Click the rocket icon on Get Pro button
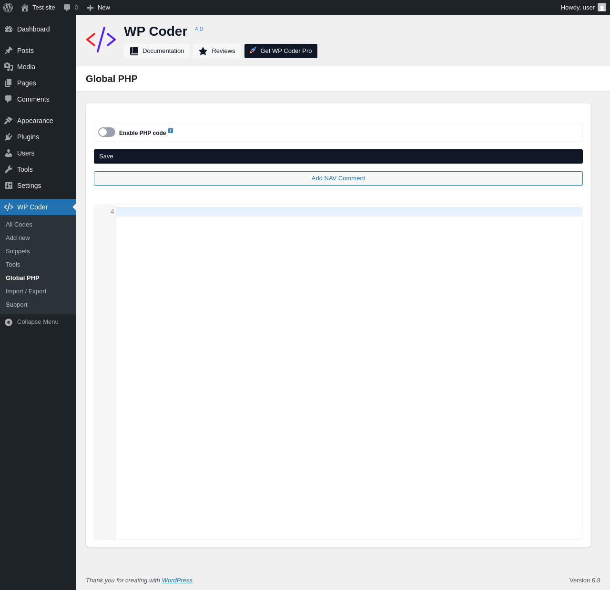The image size is (610, 590). pos(253,51)
